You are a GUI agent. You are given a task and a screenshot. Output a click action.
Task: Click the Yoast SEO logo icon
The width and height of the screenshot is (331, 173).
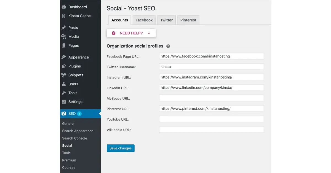[x=64, y=113]
